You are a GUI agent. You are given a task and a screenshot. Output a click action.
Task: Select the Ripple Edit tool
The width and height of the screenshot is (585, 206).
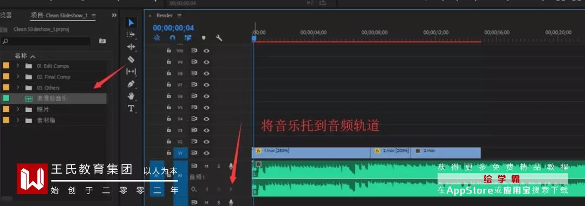coord(131,46)
